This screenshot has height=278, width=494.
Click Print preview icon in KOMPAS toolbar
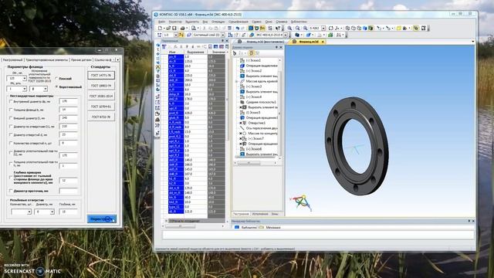point(194,29)
